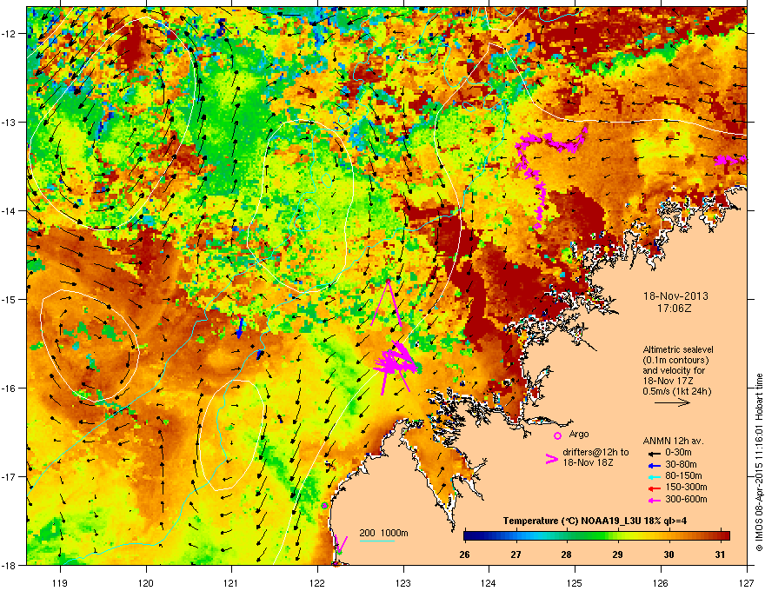Click the longitude axis label 122
The width and height of the screenshot is (765, 591).
(x=317, y=582)
